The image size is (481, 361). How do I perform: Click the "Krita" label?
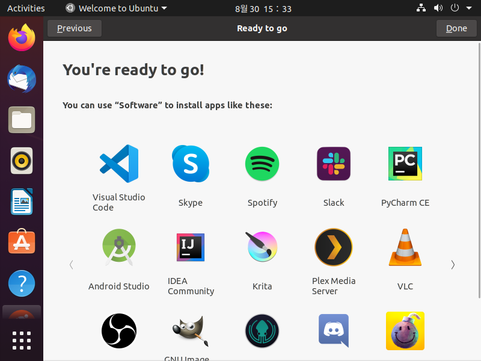pos(262,286)
